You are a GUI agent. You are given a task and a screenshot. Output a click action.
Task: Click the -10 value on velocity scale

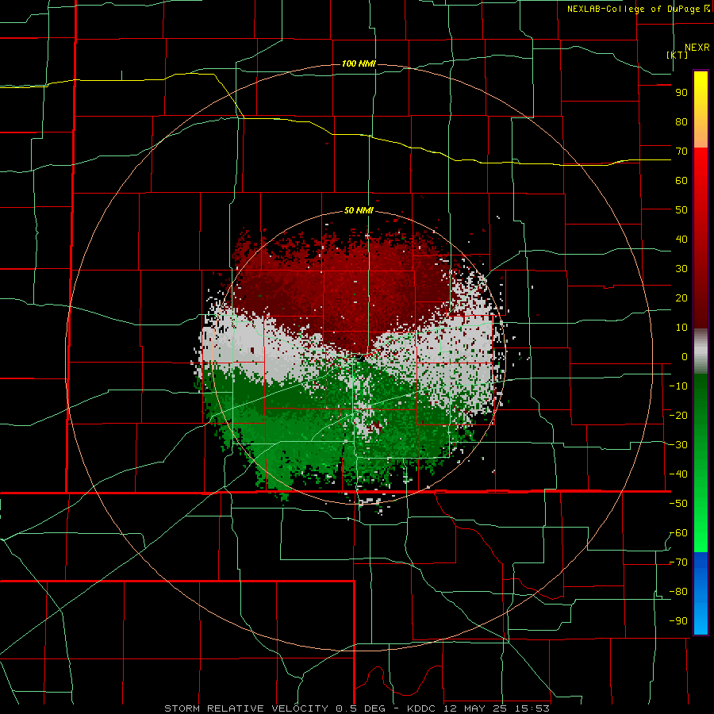coord(678,386)
